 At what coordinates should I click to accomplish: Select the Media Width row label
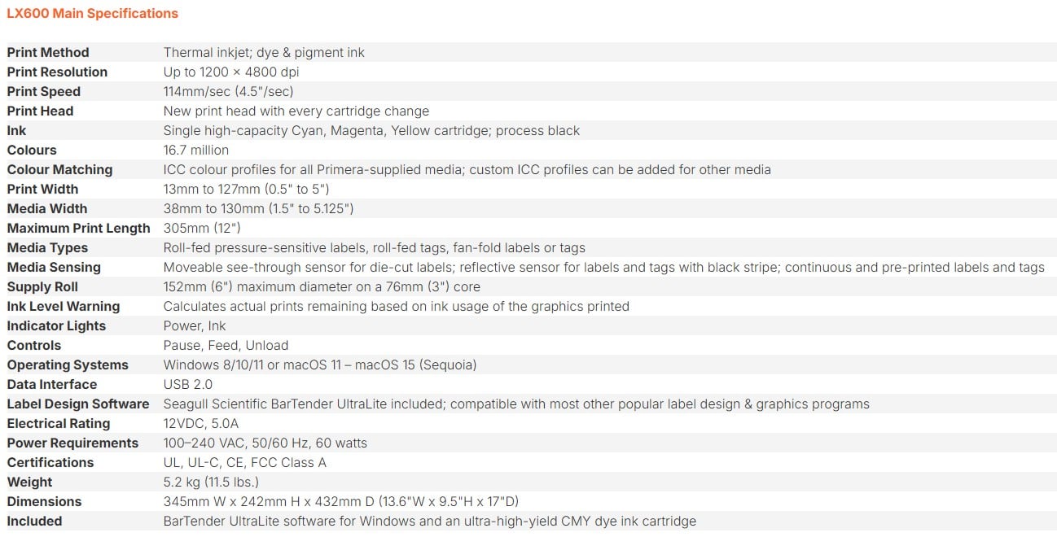tap(46, 208)
